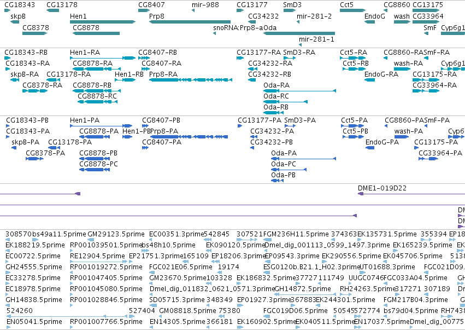Click protein Oda-PB label
The image size is (465, 330).
pos(283,175)
